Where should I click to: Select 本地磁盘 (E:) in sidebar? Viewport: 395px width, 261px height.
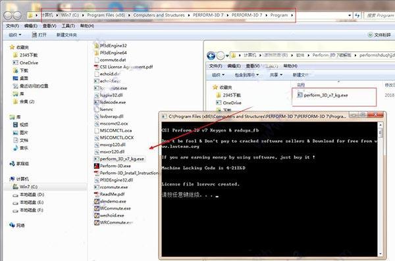[28, 202]
